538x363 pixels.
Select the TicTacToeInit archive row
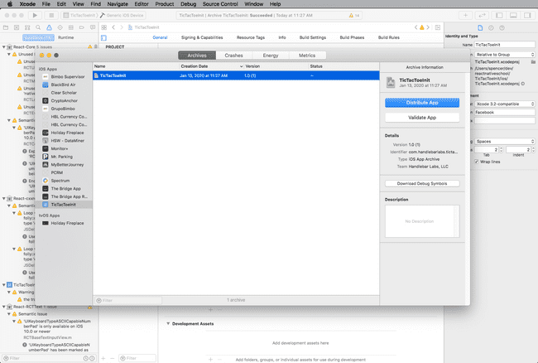[x=236, y=75]
